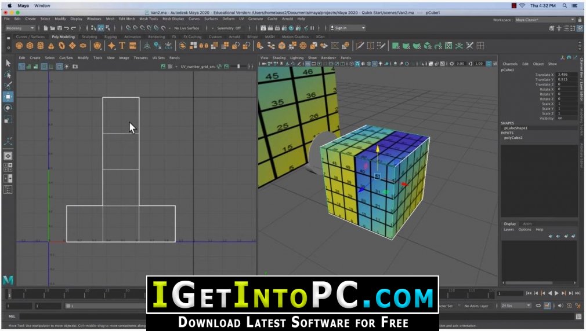Open the Symmetry Off dropdown
This screenshot has width=586, height=331.
coord(229,28)
